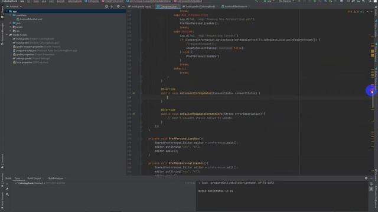The height and width of the screenshot is (212, 378).
Task: Open Build panel gear settings
Action: (x=366, y=178)
